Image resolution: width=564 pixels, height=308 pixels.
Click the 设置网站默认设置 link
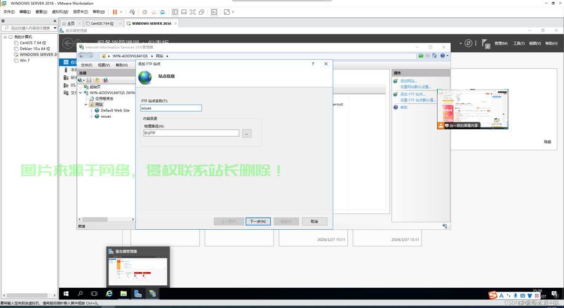pyautogui.click(x=416, y=87)
